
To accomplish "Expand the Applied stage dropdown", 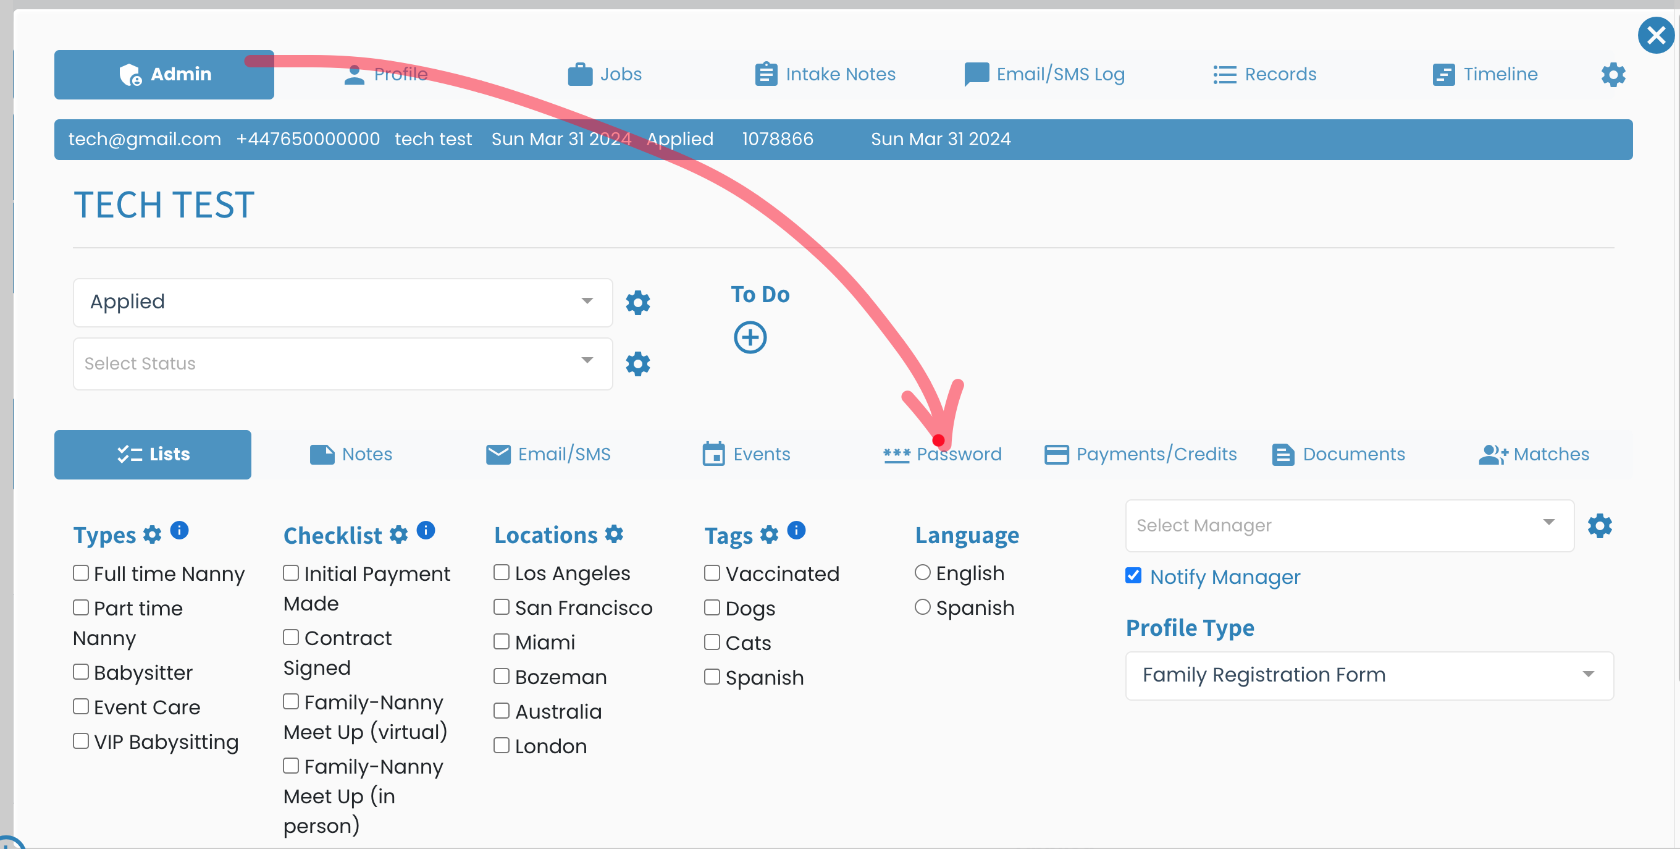I will coord(343,302).
